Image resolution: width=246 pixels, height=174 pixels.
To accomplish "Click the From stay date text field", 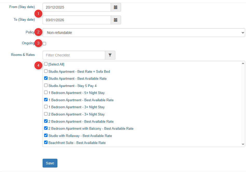I will coord(77,7).
